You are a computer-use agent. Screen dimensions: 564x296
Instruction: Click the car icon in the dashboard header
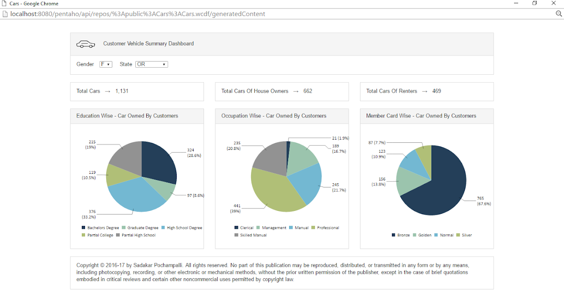tap(85, 43)
